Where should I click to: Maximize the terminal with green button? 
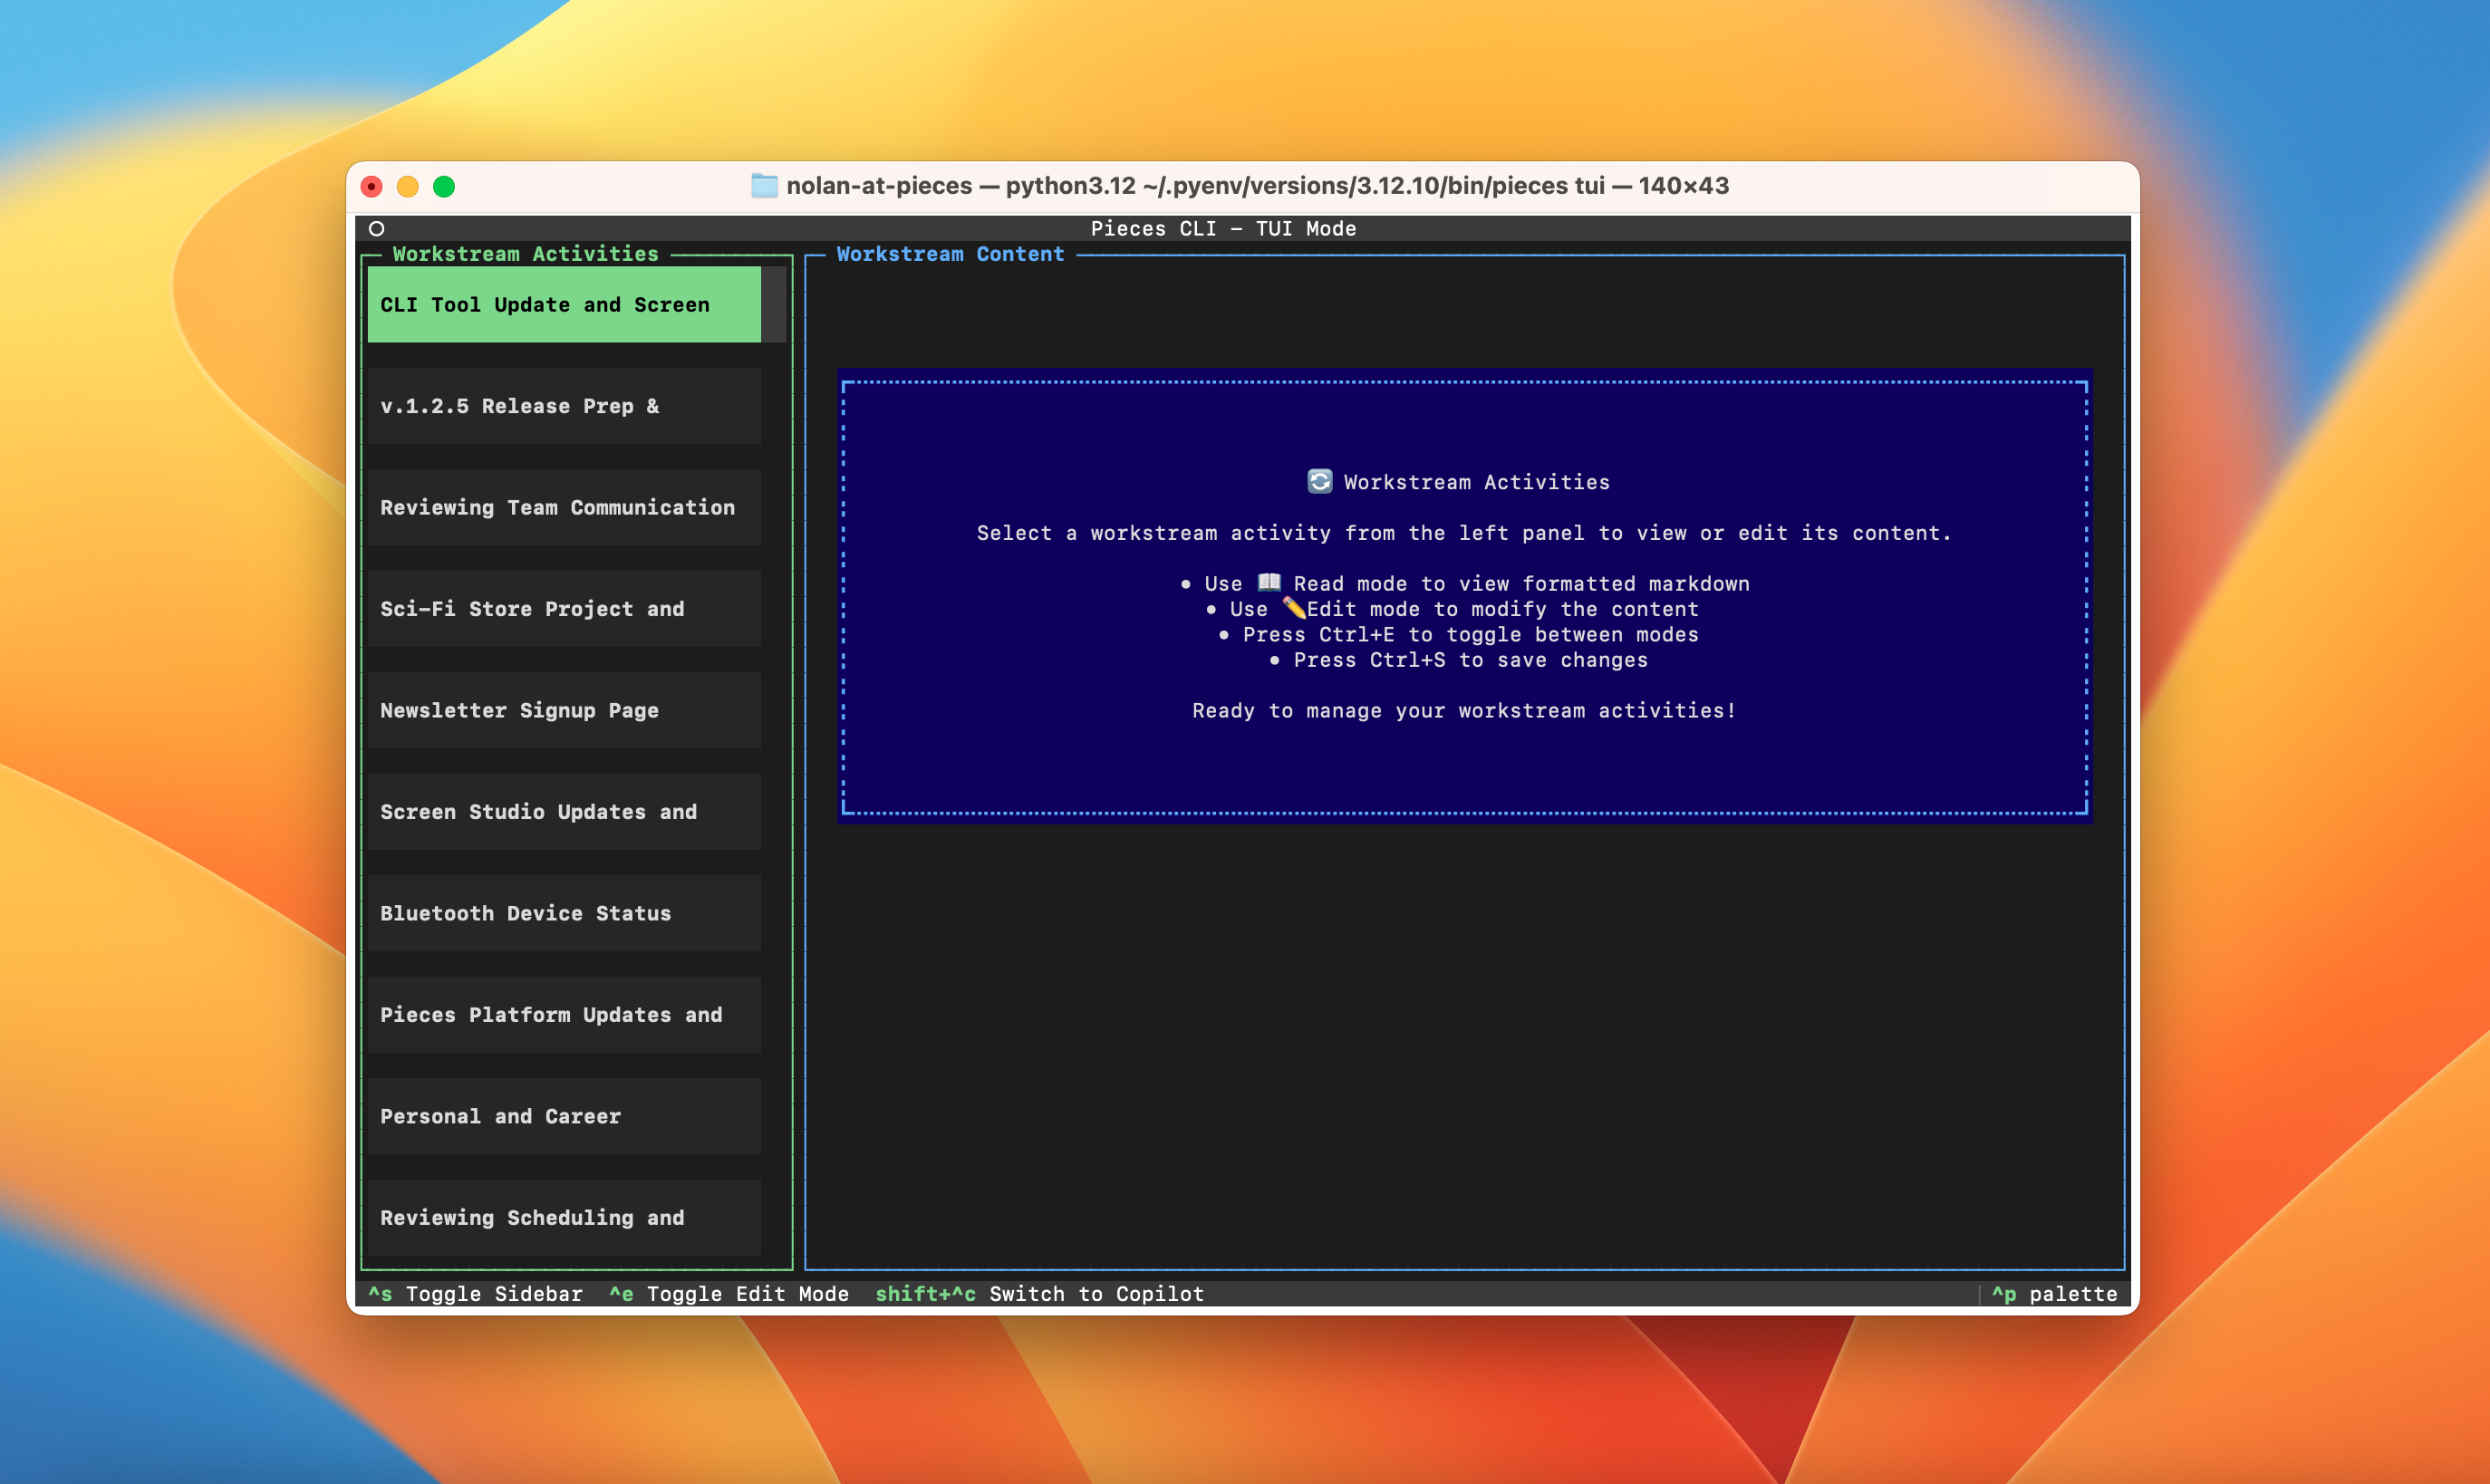pyautogui.click(x=444, y=186)
